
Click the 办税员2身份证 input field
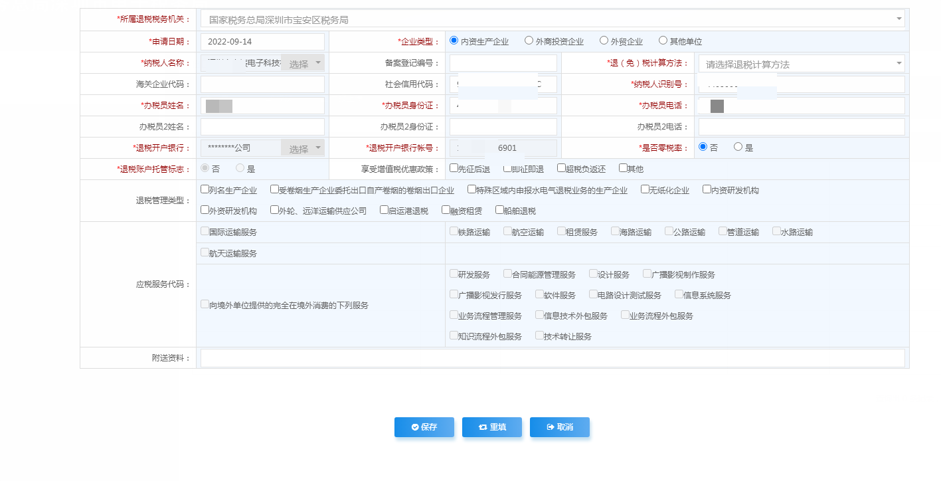pos(503,127)
